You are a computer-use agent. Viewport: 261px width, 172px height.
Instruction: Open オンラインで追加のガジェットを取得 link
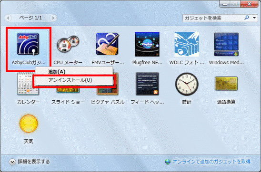coord(211,162)
